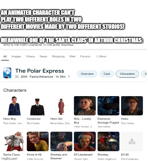This screenshot has height=161, width=148.
Task: Select the Placeholder image icon for Elf #2
Action: [132, 141]
